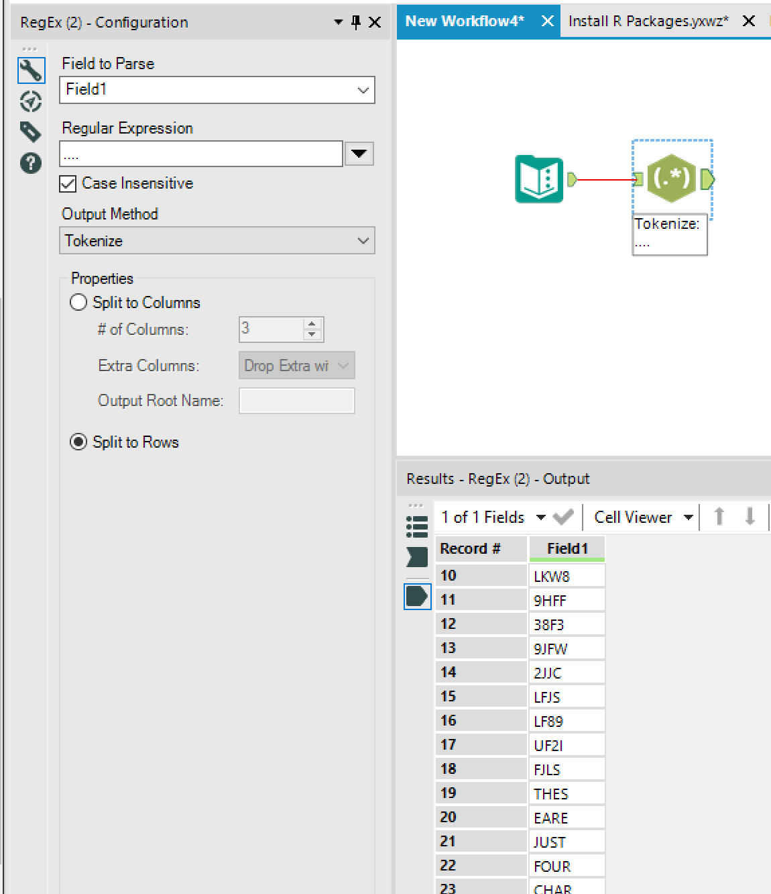Enable the Split to Rows option
Image resolution: width=771 pixels, height=894 pixels.
(x=78, y=442)
